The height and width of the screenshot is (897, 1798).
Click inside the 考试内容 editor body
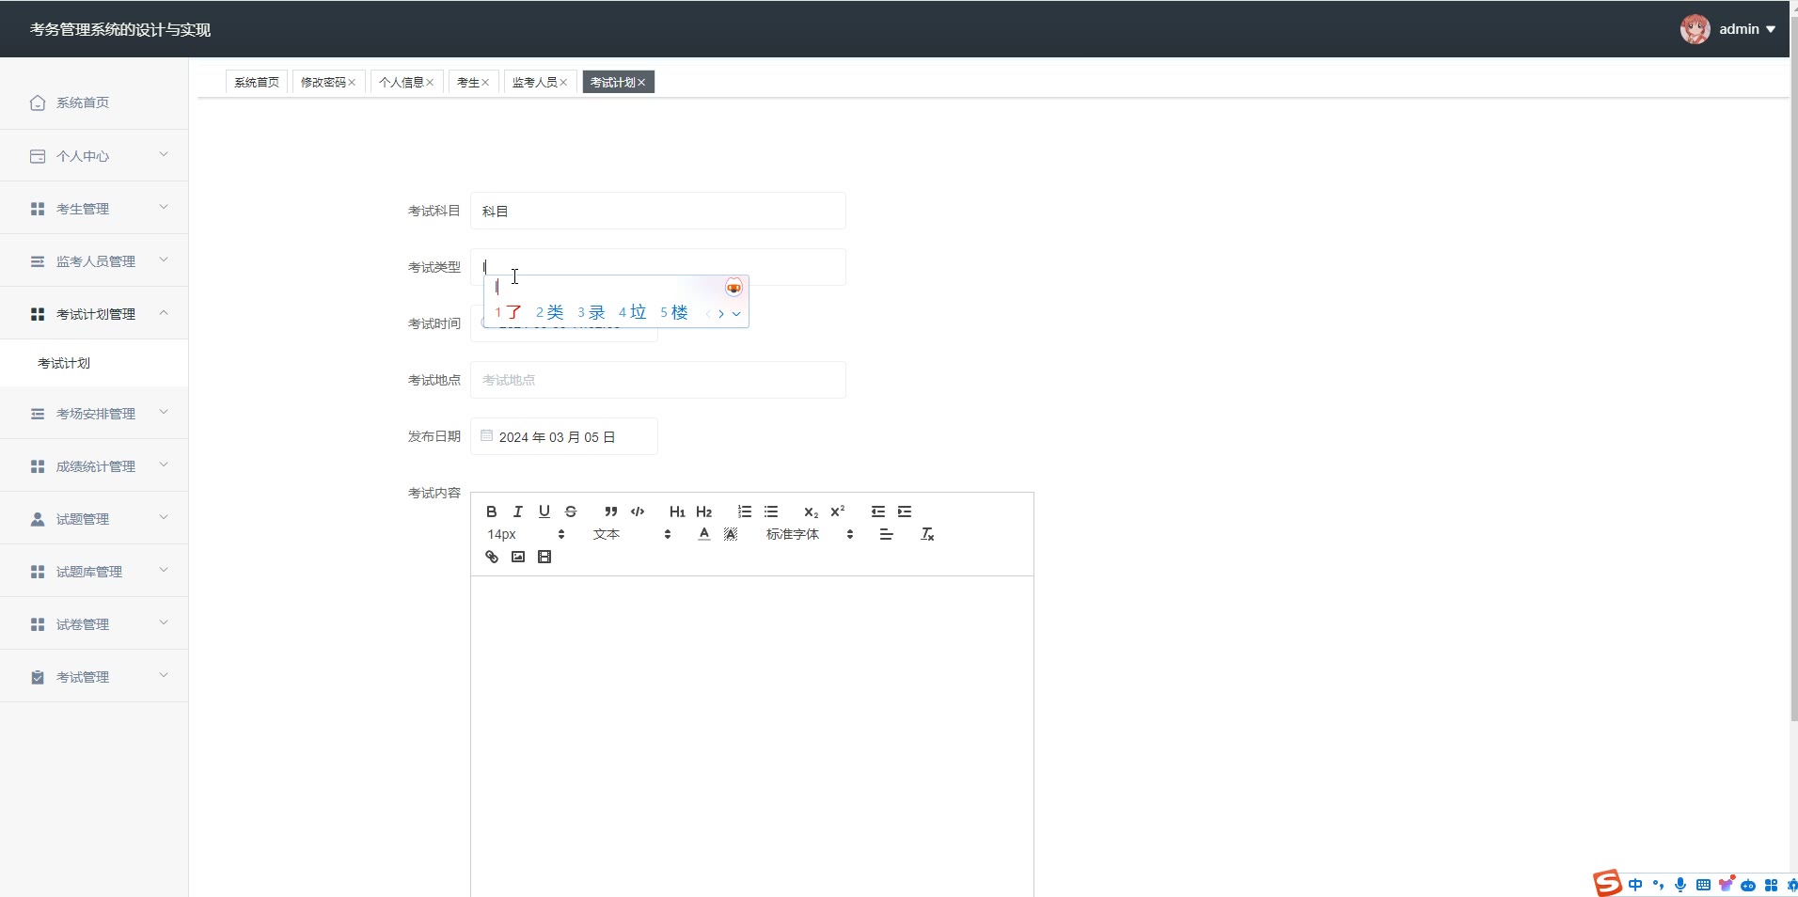coord(752,736)
